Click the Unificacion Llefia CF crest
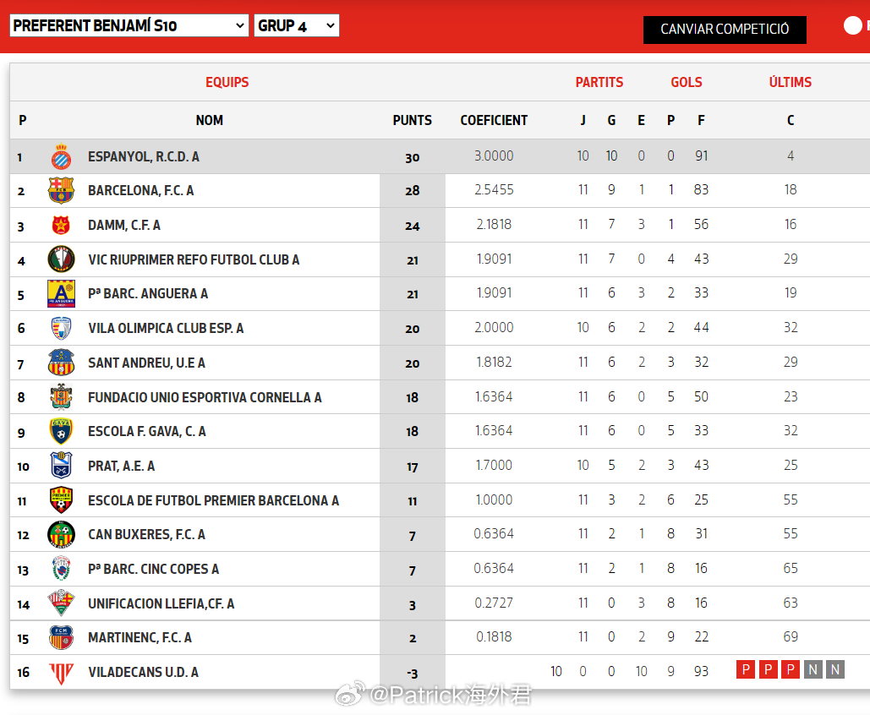Viewport: 870px width, 715px height. point(61,603)
